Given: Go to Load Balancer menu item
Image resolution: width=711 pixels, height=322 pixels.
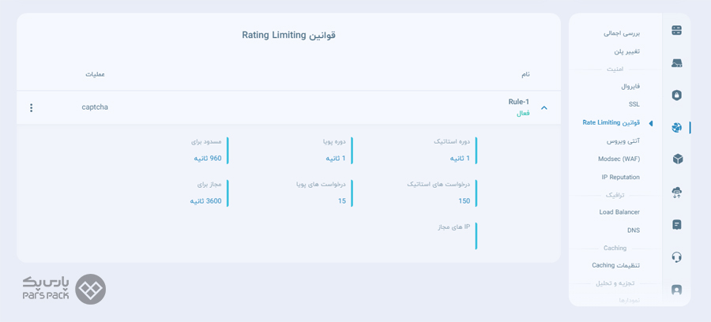Looking at the screenshot, I should click(x=619, y=212).
